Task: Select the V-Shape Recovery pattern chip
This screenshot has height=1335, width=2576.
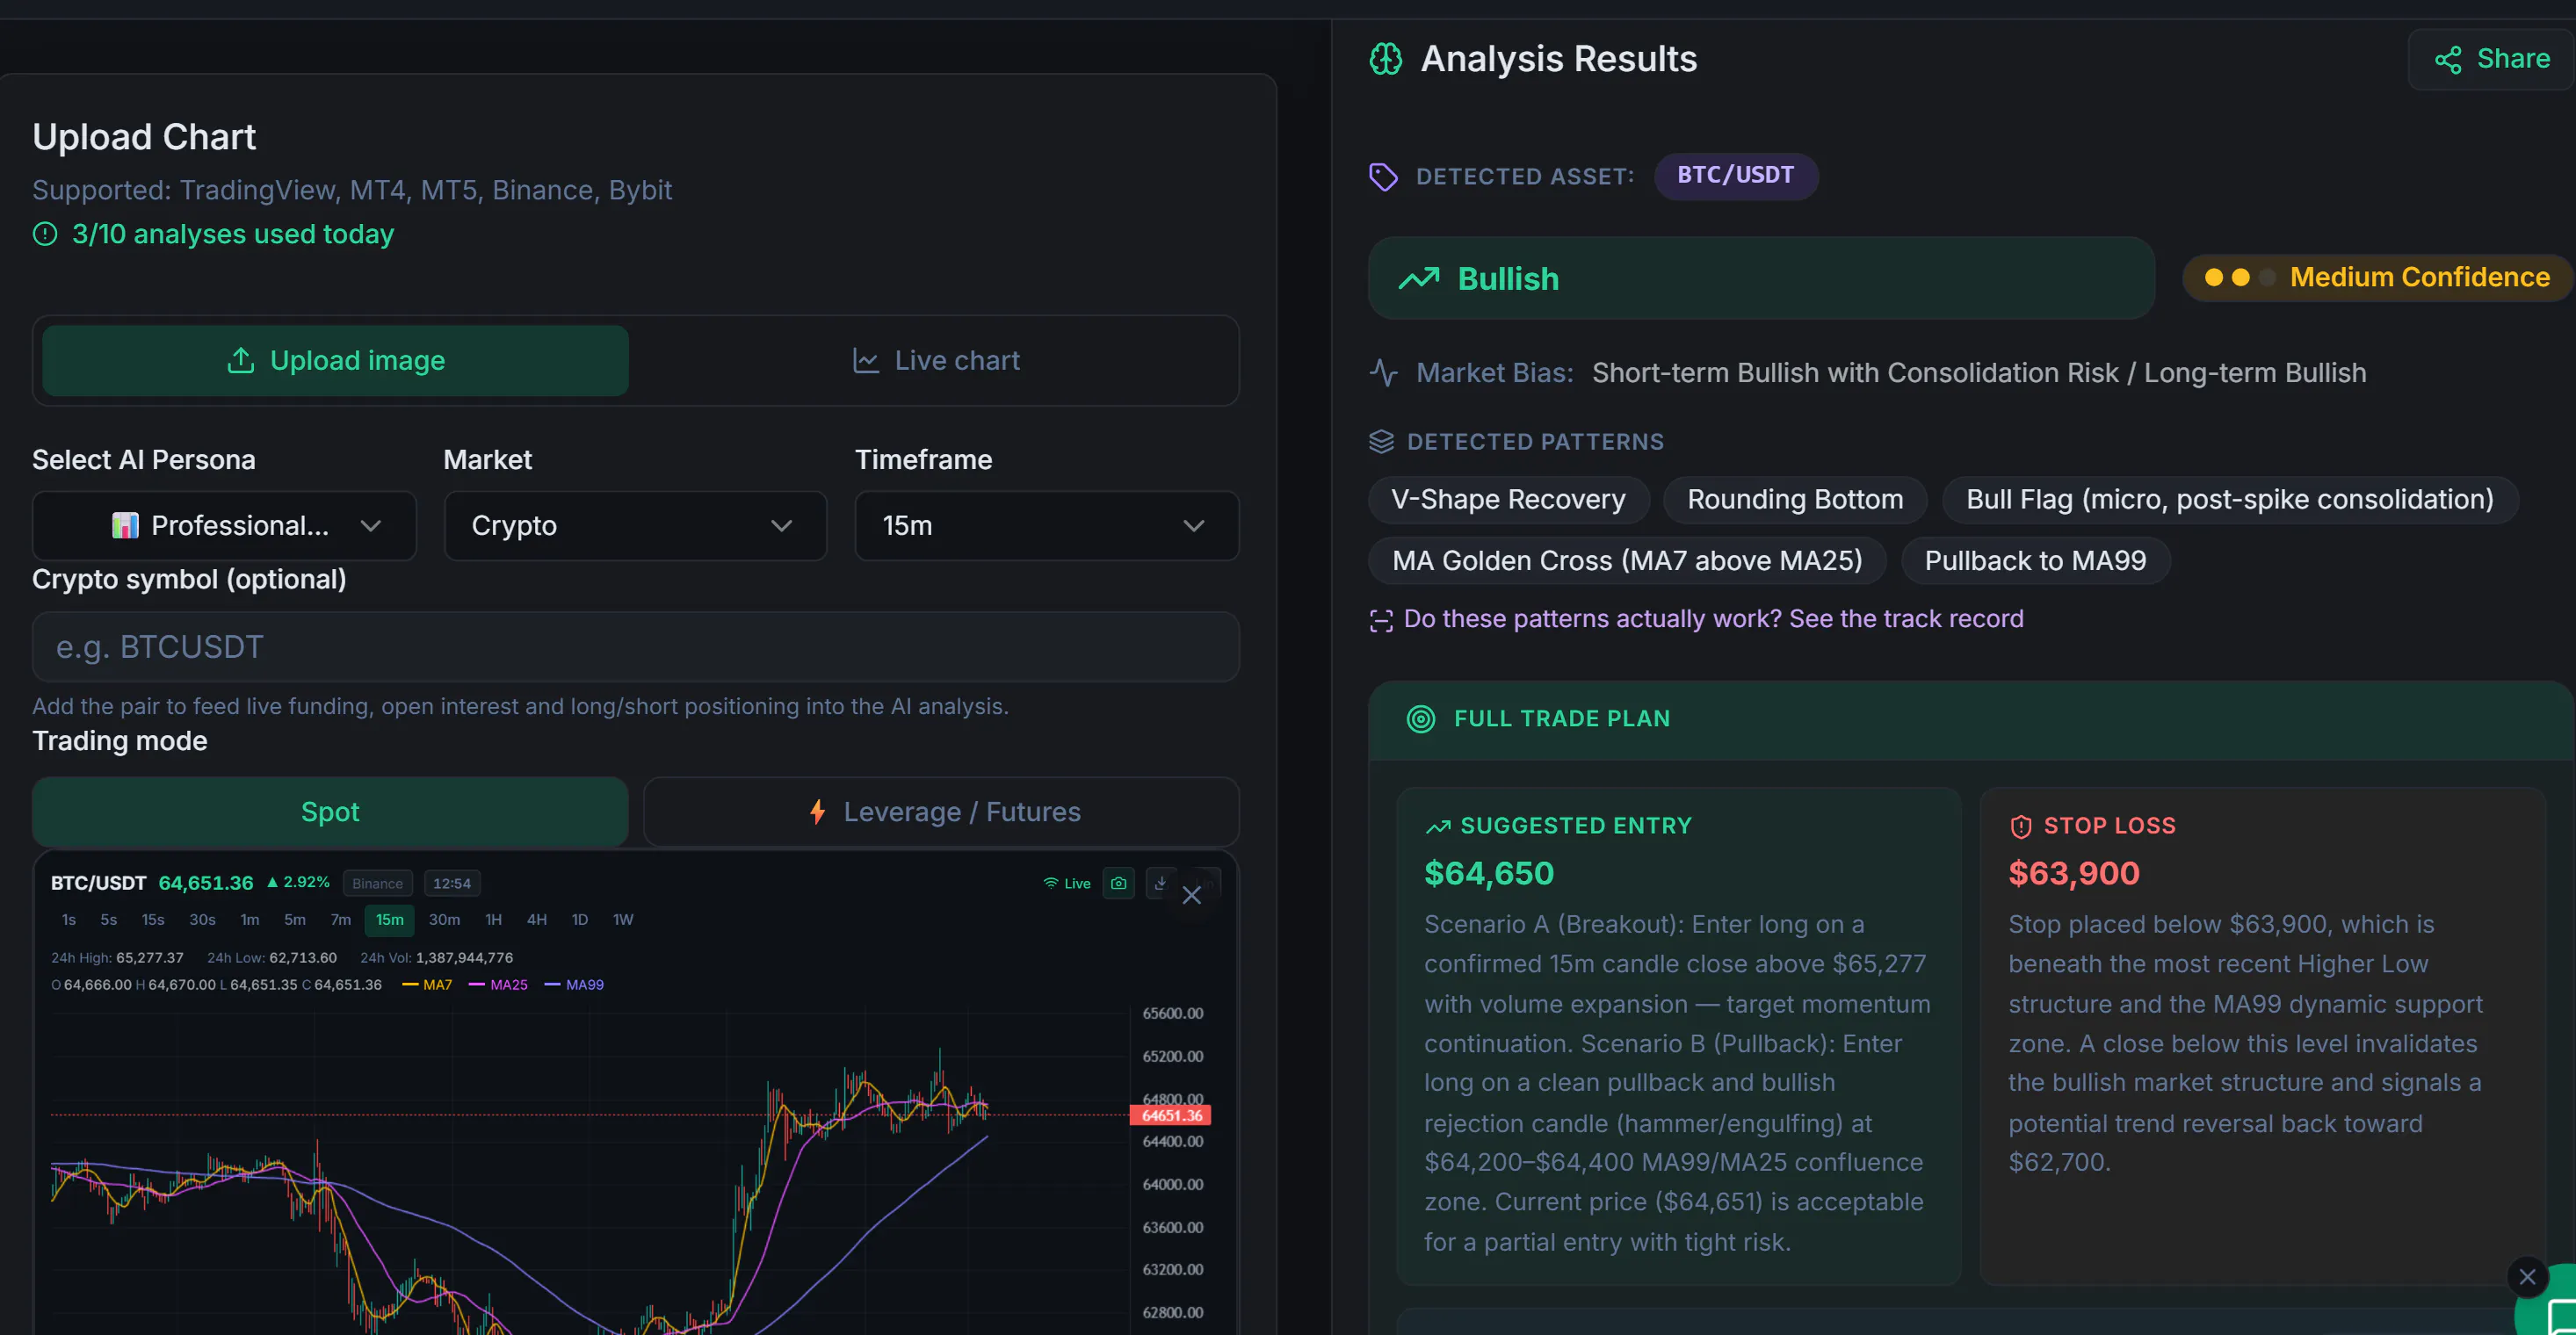Action: (x=1508, y=500)
